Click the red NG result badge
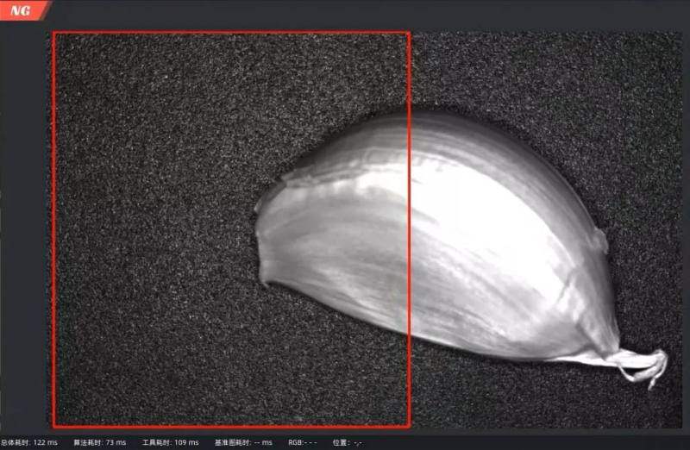This screenshot has height=450, width=690. pyautogui.click(x=21, y=10)
